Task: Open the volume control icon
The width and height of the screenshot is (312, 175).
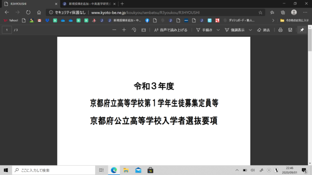Action: pyautogui.click(x=253, y=170)
